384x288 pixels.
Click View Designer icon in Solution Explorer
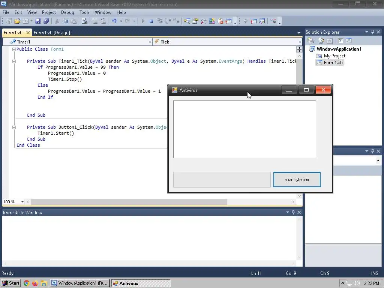click(348, 40)
